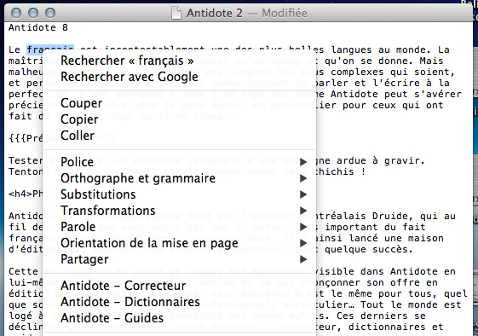
Task: Launch Antidote – Correcteur from menu
Action: tap(179, 286)
